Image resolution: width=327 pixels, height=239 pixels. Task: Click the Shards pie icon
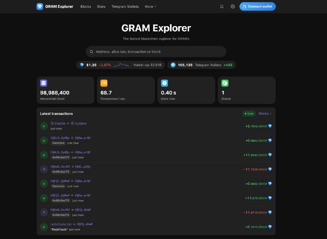click(x=225, y=83)
